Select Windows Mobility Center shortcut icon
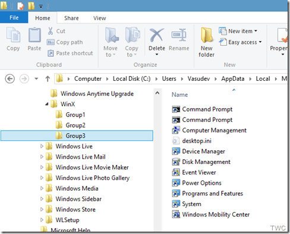 (176, 214)
